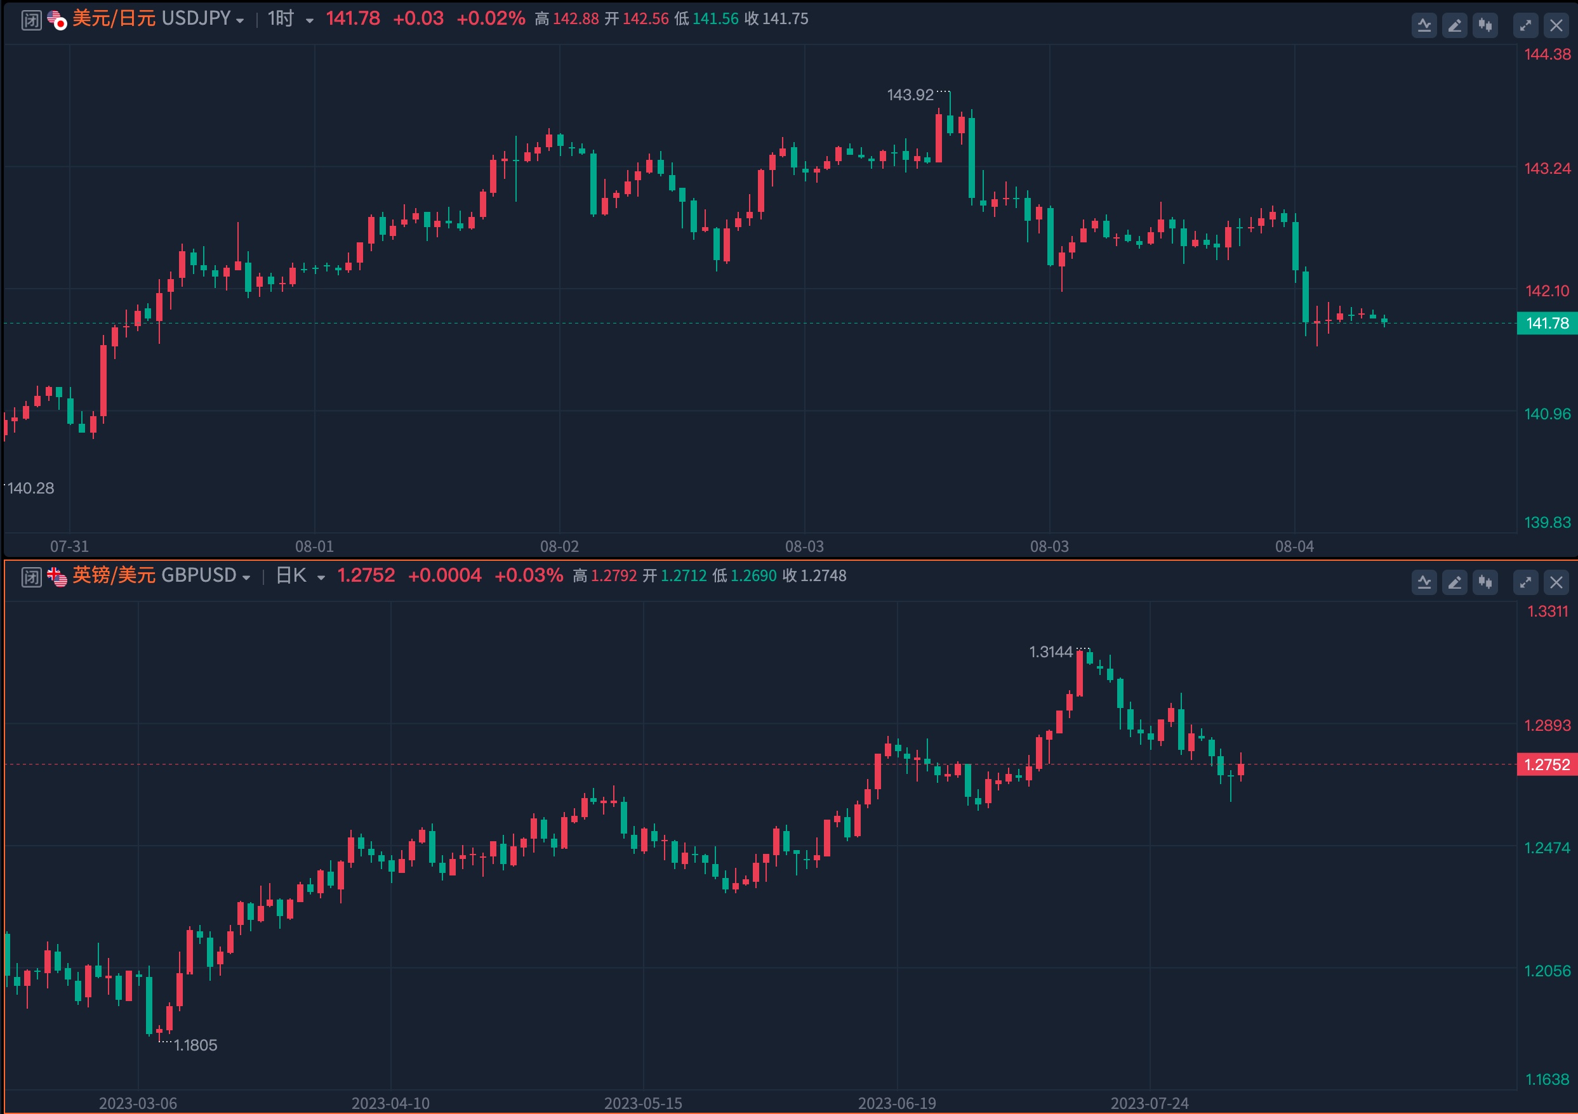Viewport: 1578px width, 1114px height.
Task: Select drawing pencil tool on USDJPY chart
Action: coord(1454,26)
